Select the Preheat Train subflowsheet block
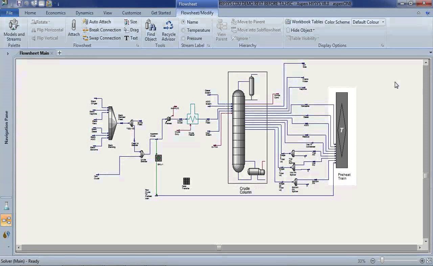Image resolution: width=433 pixels, height=266 pixels. coord(342,130)
